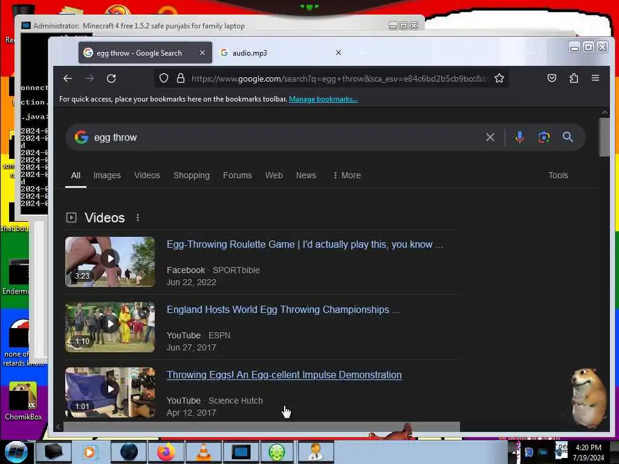Expand the More search filters menu
Viewport: 619px width, 464px height.
(346, 175)
